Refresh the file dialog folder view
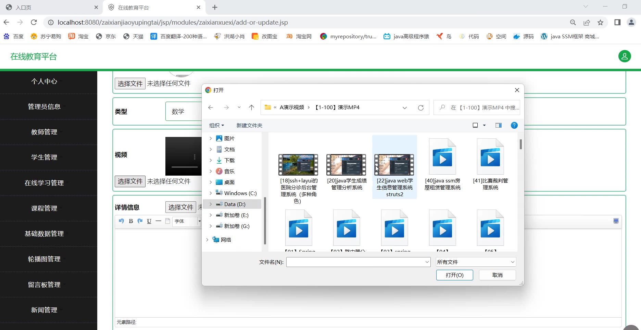This screenshot has width=641, height=330. point(420,108)
